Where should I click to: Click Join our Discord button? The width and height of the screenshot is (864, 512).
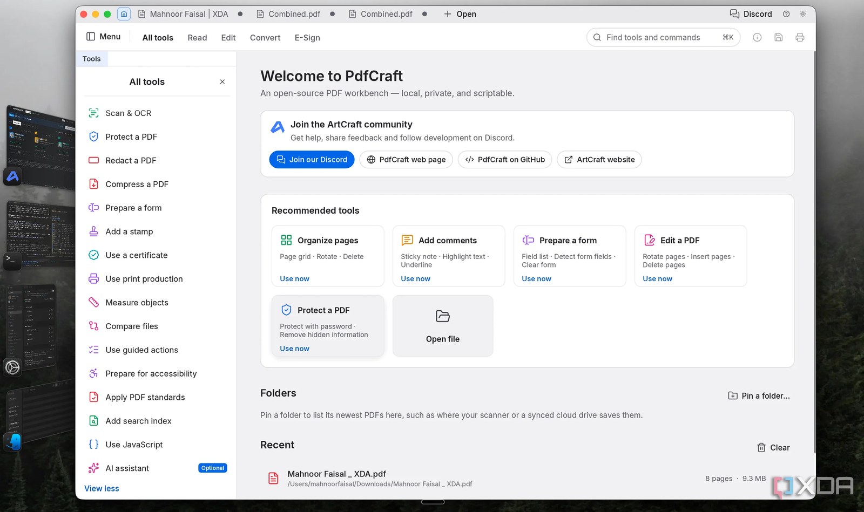click(312, 160)
